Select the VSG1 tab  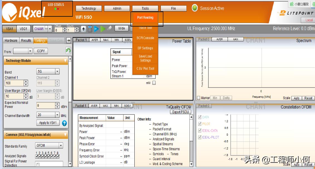23,29
